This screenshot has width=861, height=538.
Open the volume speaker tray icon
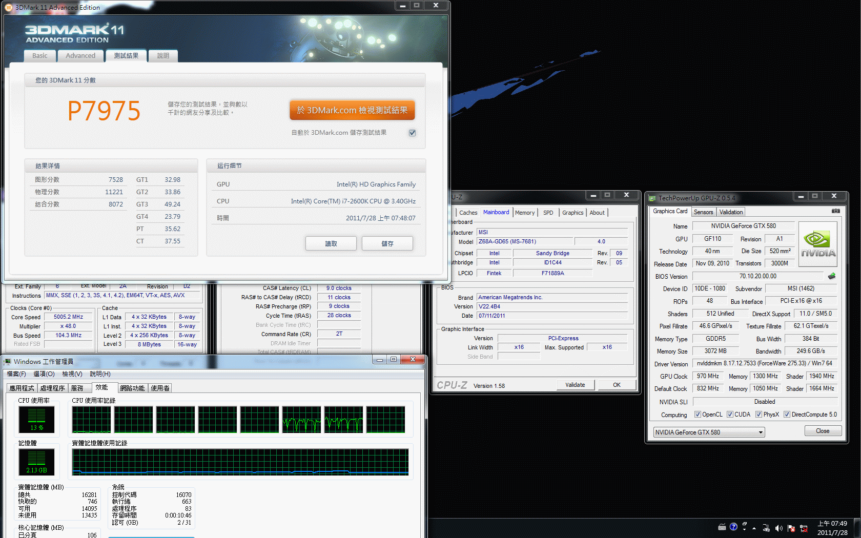pos(778,528)
